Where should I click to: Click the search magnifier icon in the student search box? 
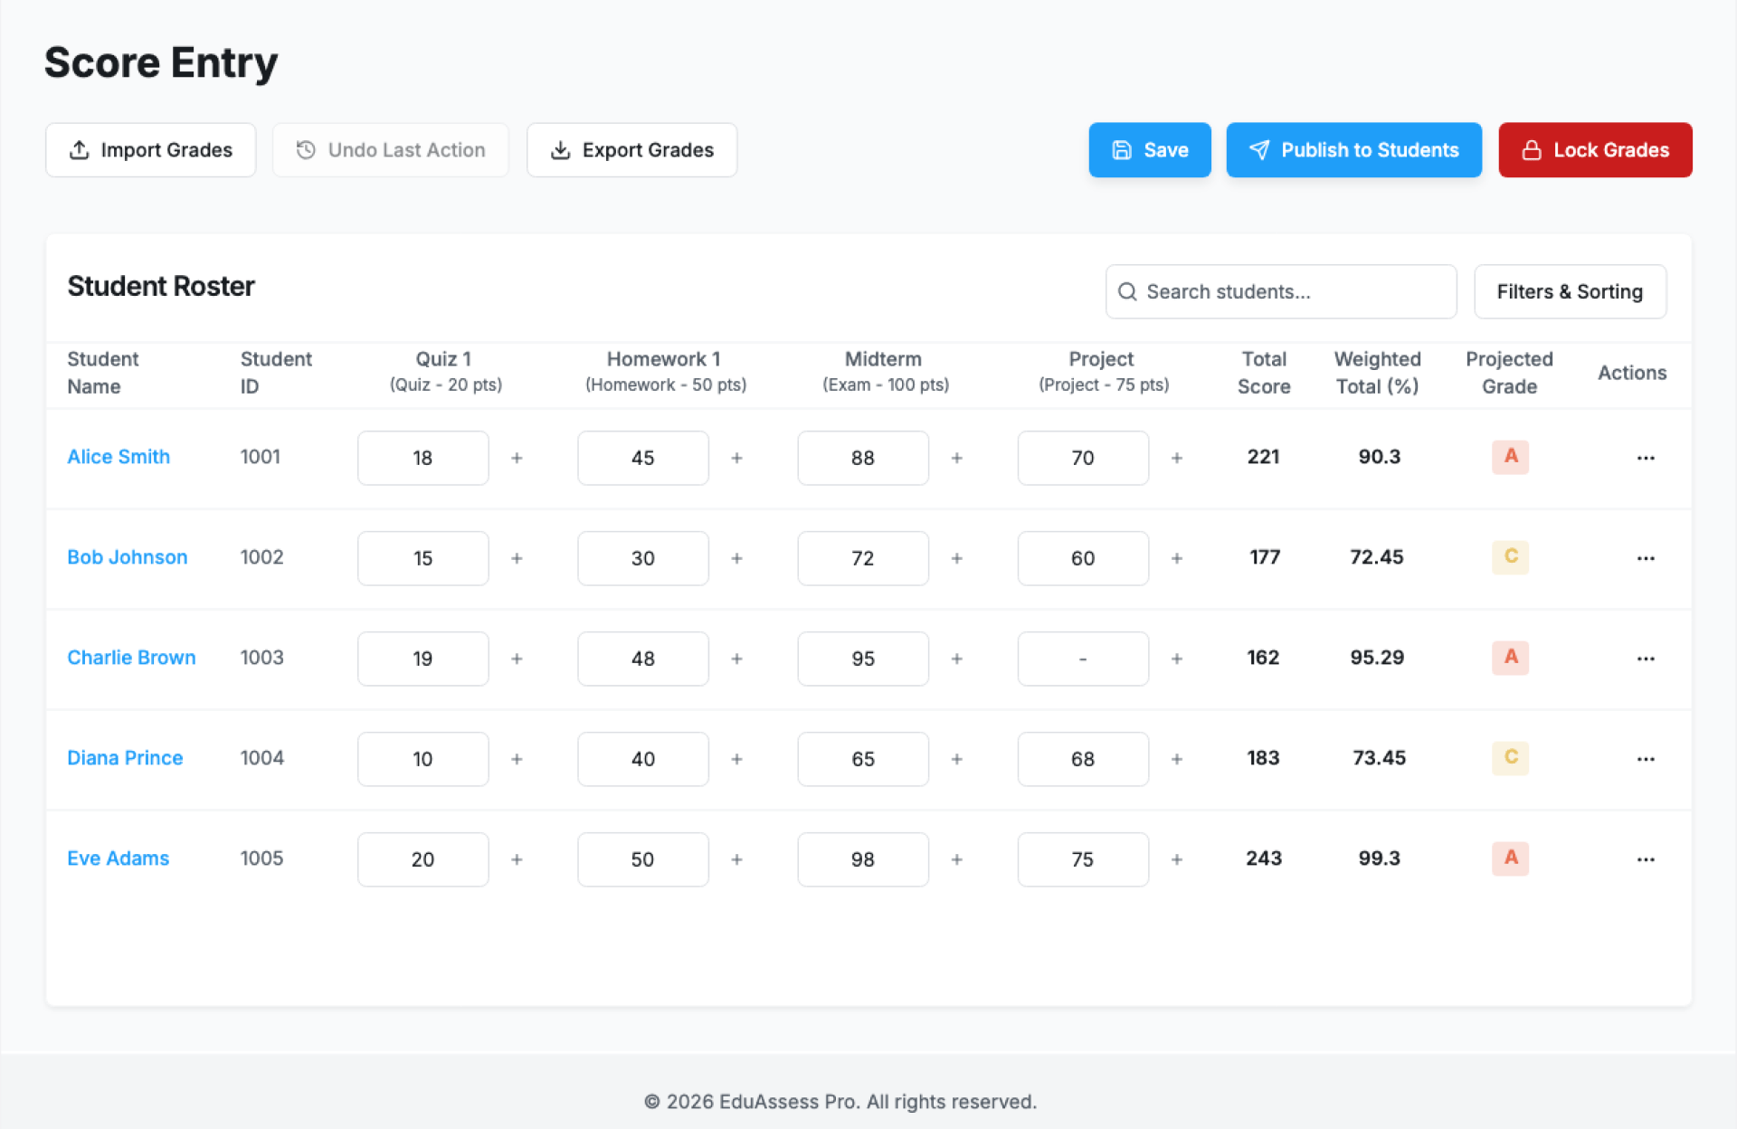point(1127,291)
